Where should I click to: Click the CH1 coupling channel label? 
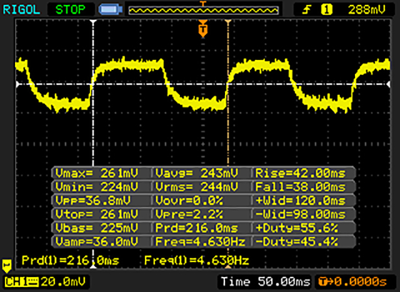[x=21, y=282]
